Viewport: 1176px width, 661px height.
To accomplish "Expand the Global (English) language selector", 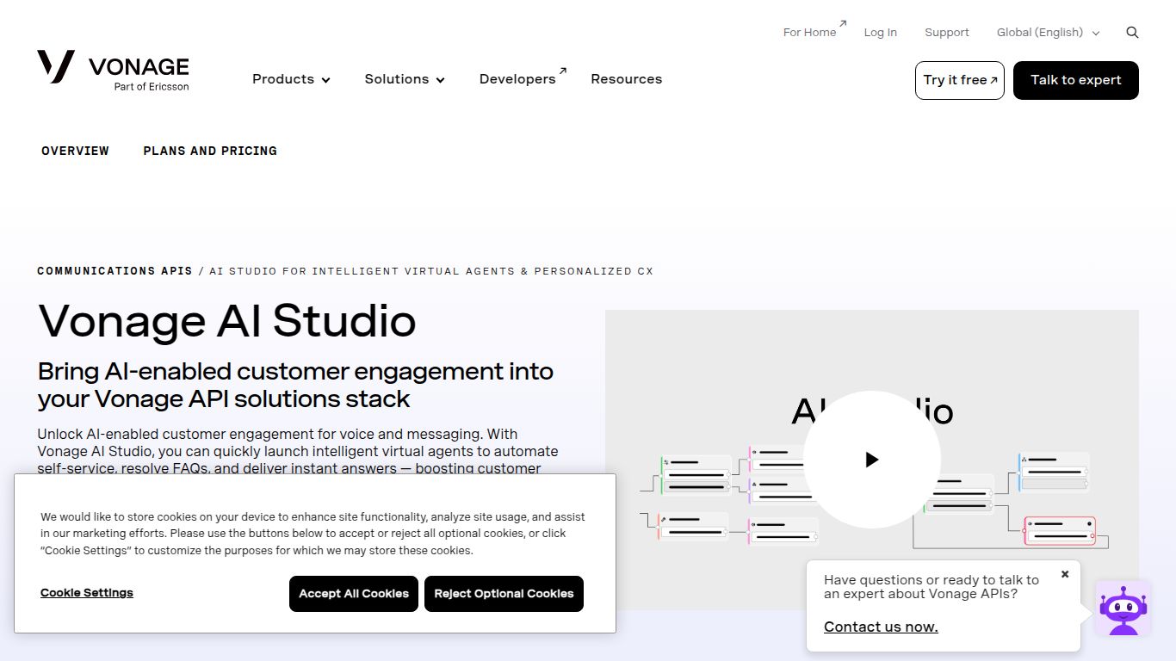I will click(x=1047, y=32).
